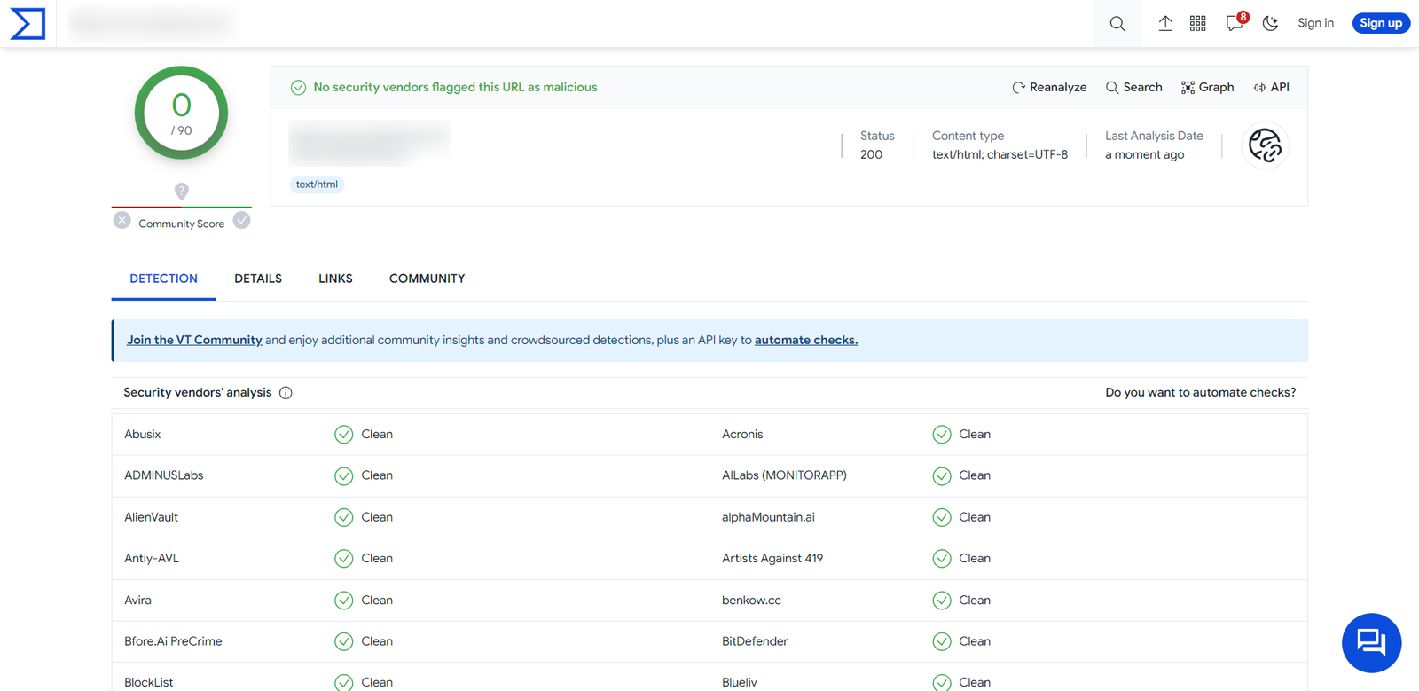The image size is (1419, 691).
Task: Vote positive on Community Score
Action: [241, 220]
